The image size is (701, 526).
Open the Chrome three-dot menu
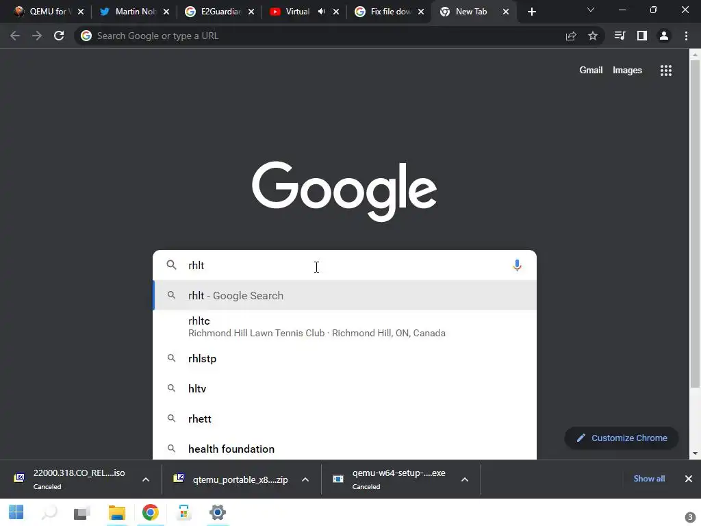(x=686, y=36)
